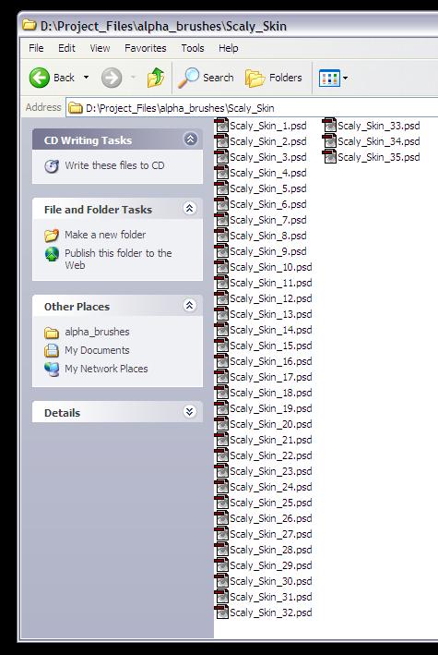Open the Back history dropdown arrow

pos(86,78)
